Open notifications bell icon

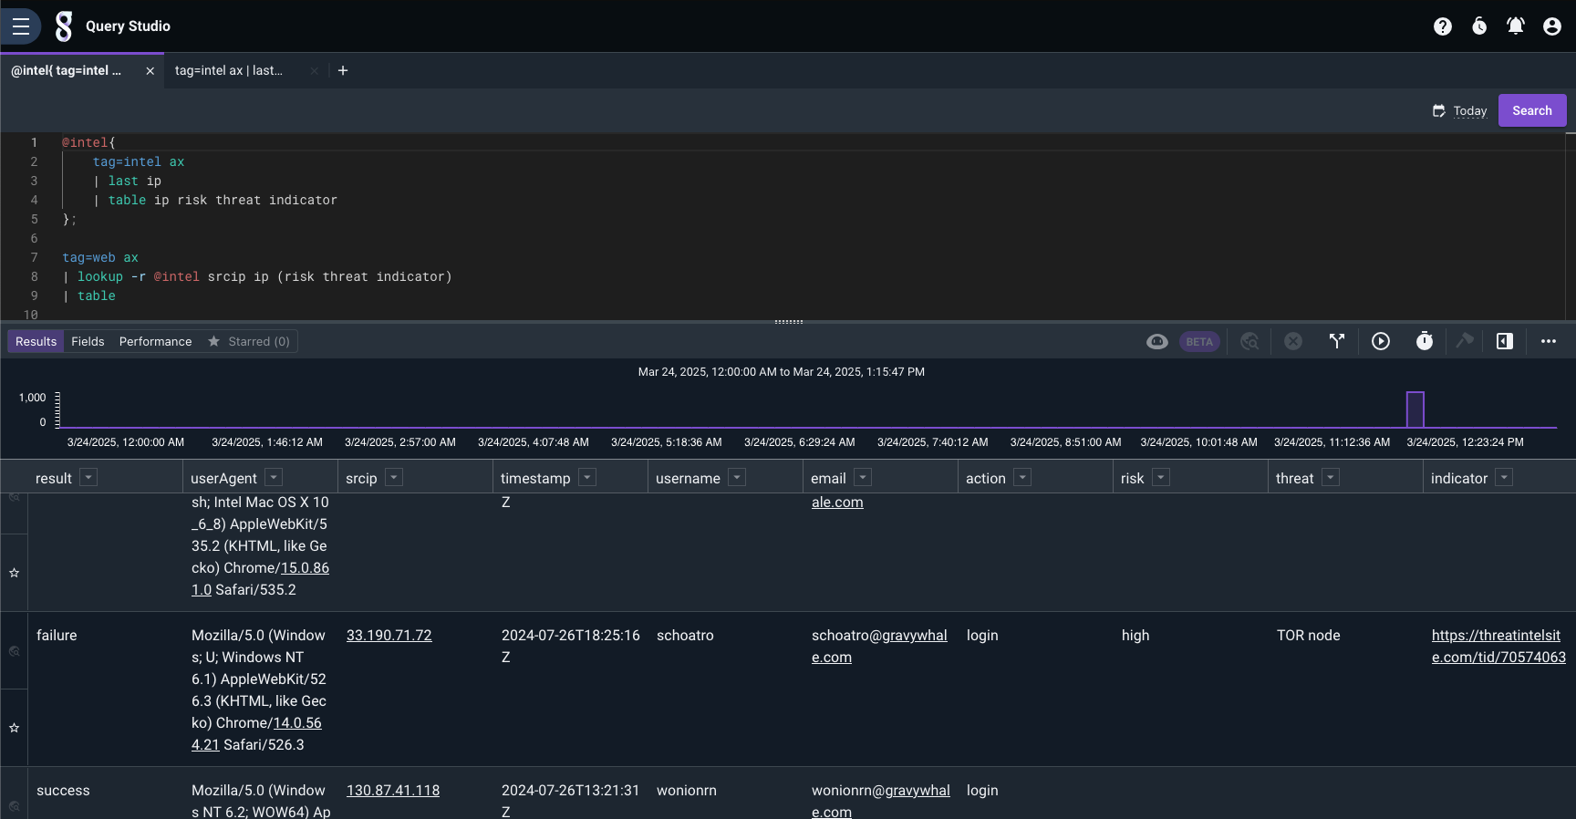tap(1516, 26)
